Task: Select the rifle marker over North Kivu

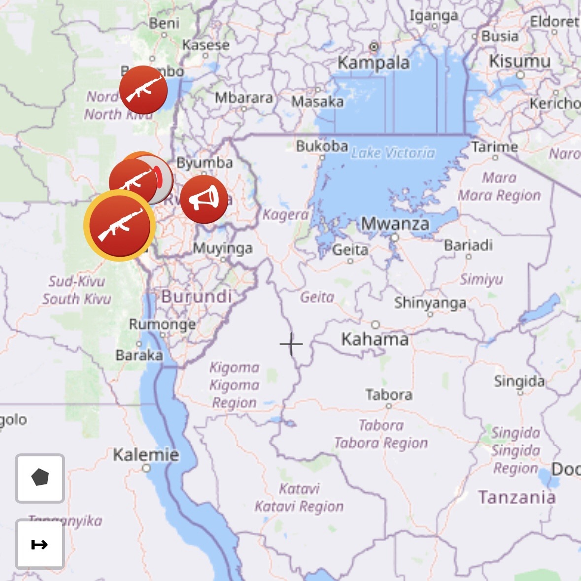Action: (143, 90)
